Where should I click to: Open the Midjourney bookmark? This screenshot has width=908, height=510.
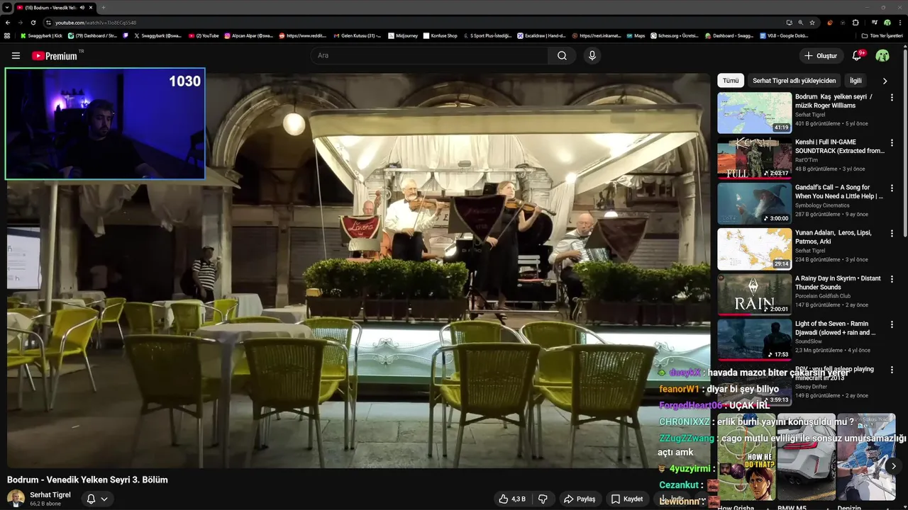[403, 35]
